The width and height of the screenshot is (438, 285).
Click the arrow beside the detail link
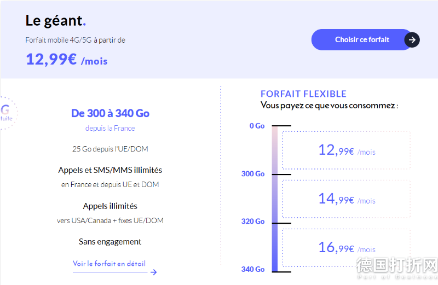(x=154, y=272)
